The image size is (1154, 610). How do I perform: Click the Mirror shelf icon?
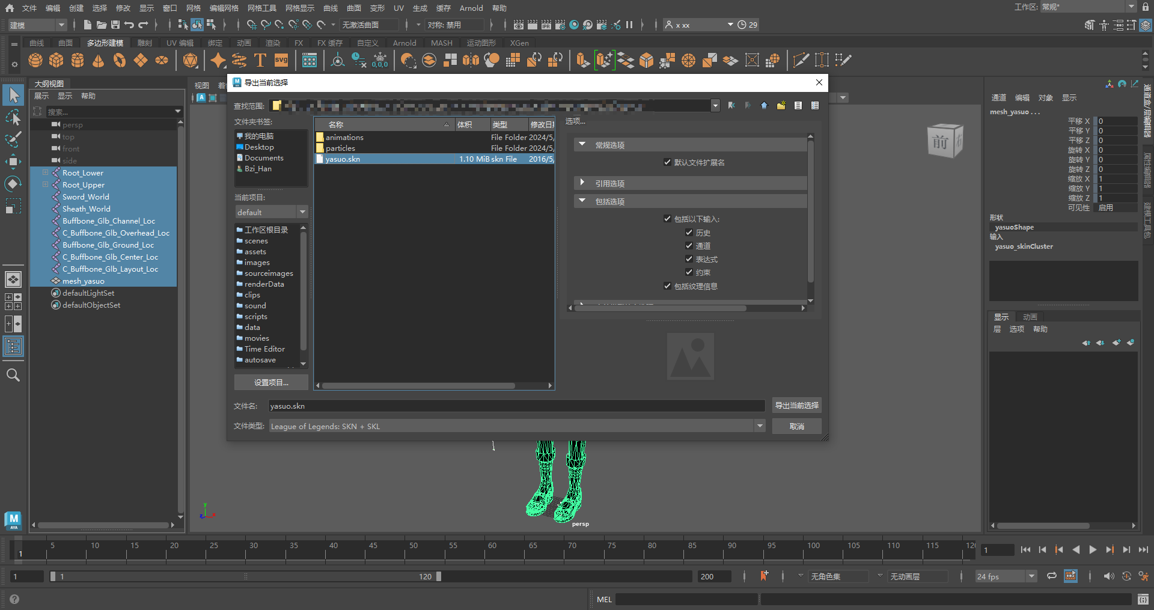471,60
